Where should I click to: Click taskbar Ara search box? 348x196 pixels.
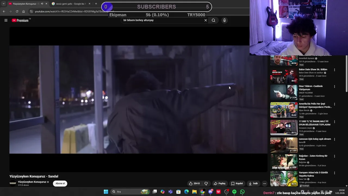tap(130, 192)
